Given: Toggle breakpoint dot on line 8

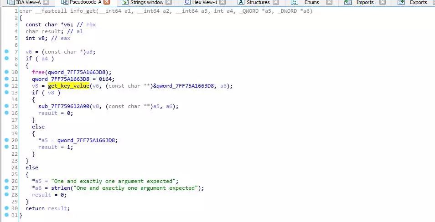Looking at the screenshot, I should pos(7,58).
